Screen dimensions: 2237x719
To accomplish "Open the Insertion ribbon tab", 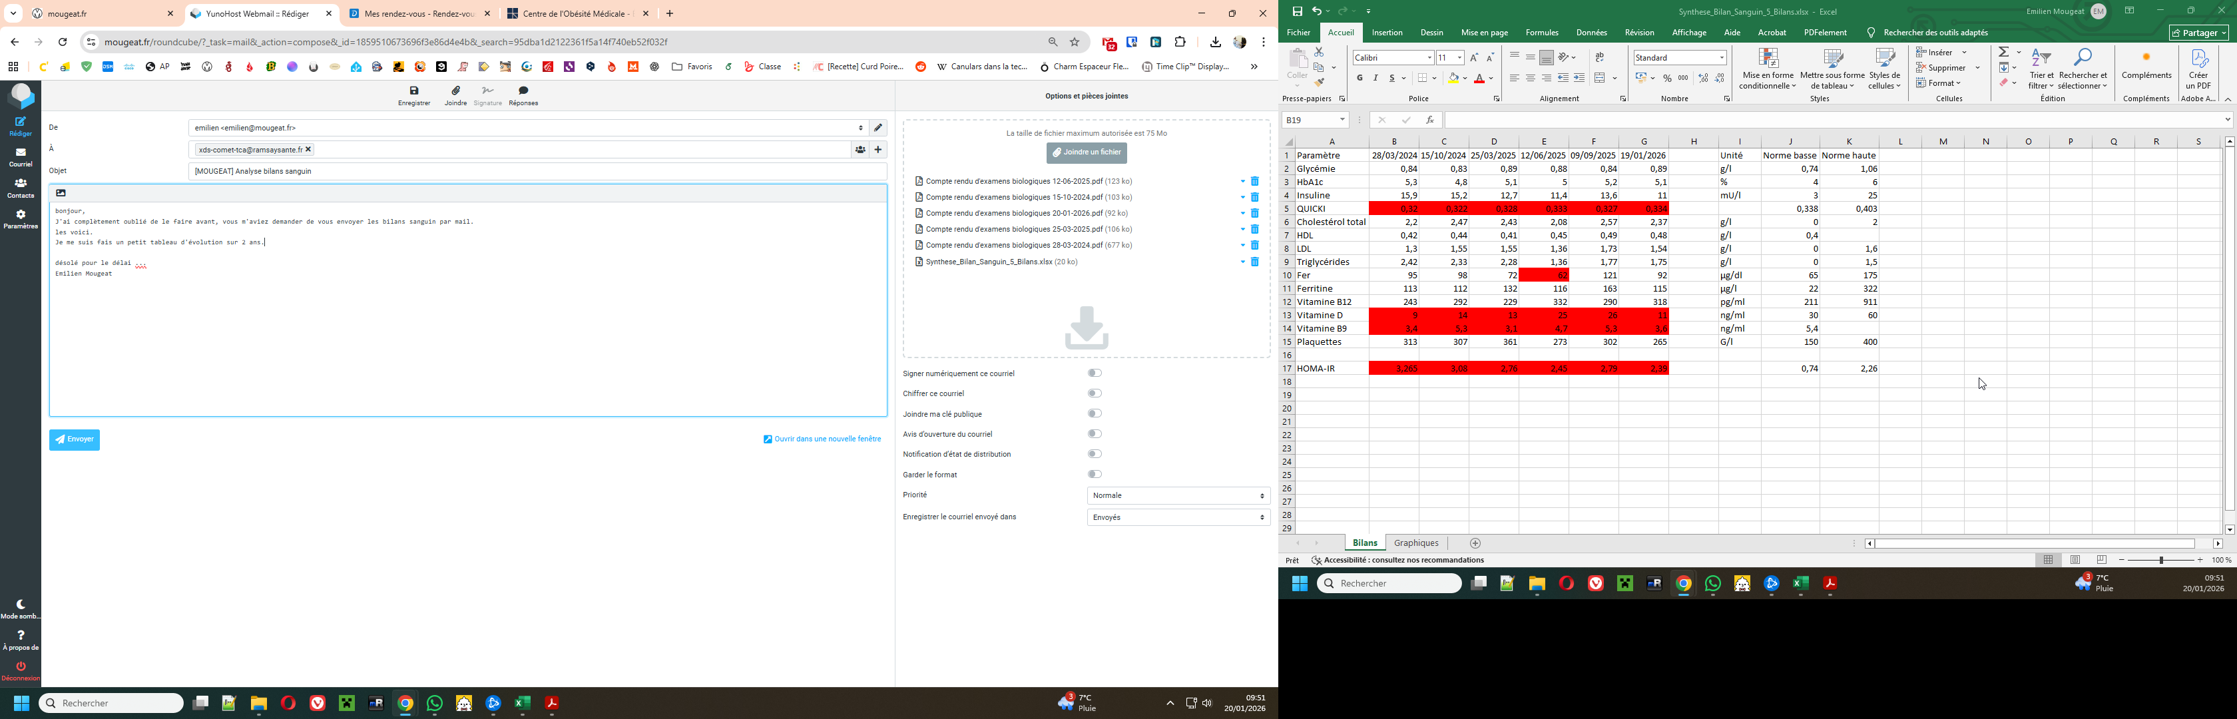I will click(x=1387, y=33).
